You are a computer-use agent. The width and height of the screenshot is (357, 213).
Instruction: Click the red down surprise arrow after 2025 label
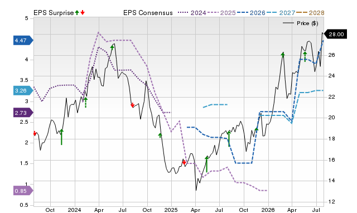184,162
